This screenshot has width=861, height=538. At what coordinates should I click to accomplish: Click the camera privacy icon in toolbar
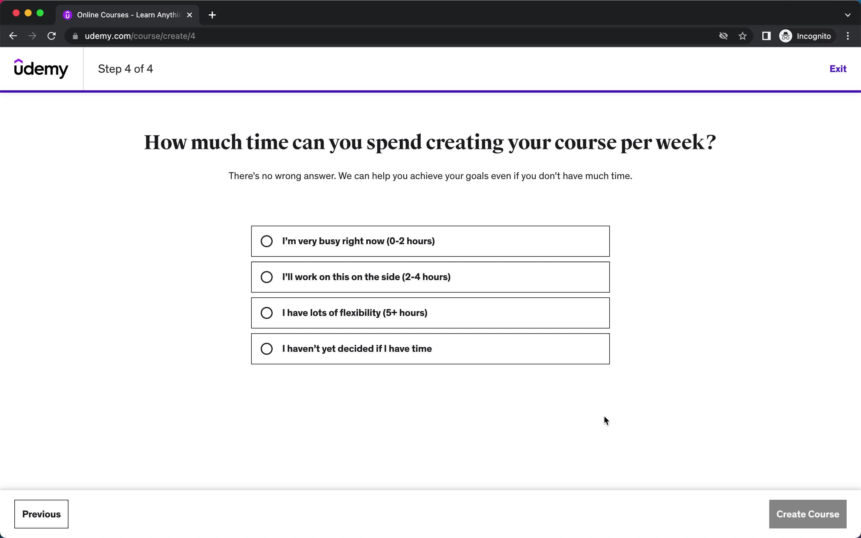click(x=723, y=36)
